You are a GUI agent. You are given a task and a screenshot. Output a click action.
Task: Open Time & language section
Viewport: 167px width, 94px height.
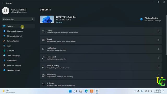click(18, 56)
